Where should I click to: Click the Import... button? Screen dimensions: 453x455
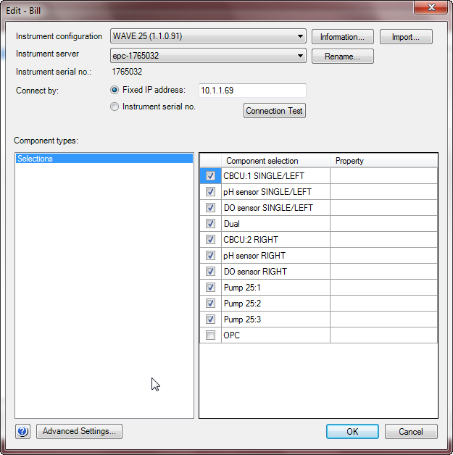click(406, 37)
